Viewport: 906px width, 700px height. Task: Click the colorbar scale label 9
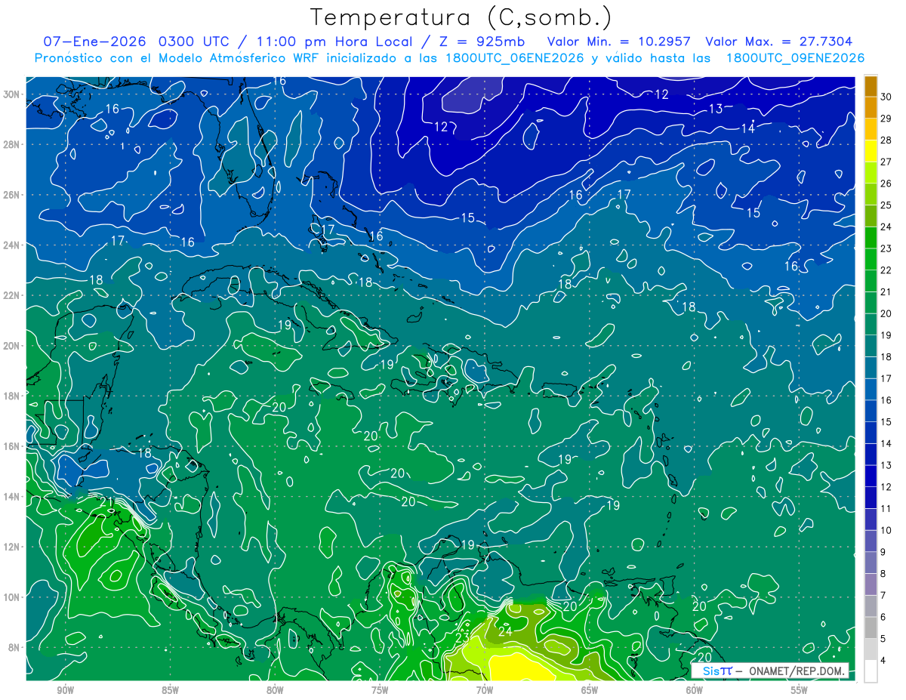pyautogui.click(x=884, y=552)
